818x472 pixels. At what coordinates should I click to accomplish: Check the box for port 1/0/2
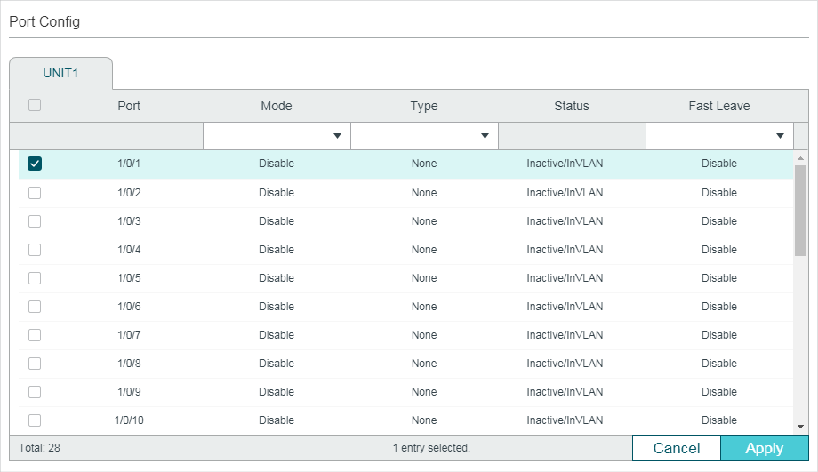[x=35, y=193]
